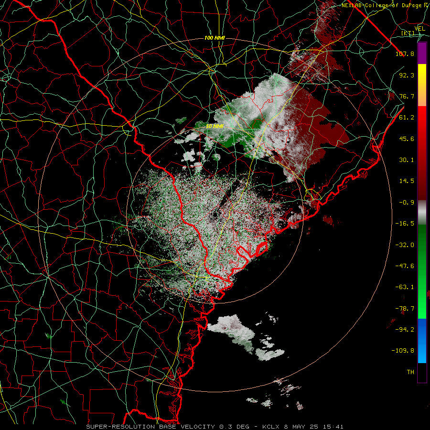Click the -63.1 velocity legend value
The width and height of the screenshot is (430, 430).
[405, 287]
